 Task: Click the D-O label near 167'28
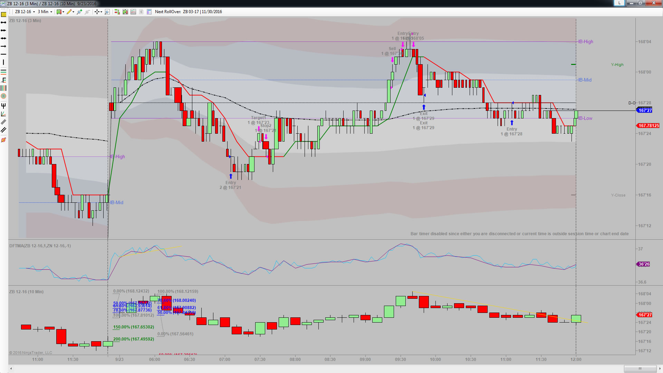pos(632,103)
